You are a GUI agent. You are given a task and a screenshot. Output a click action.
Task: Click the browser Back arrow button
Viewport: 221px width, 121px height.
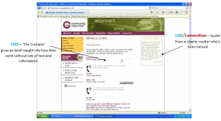point(39,8)
